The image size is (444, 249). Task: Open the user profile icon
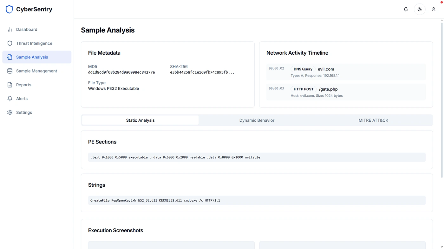click(434, 9)
